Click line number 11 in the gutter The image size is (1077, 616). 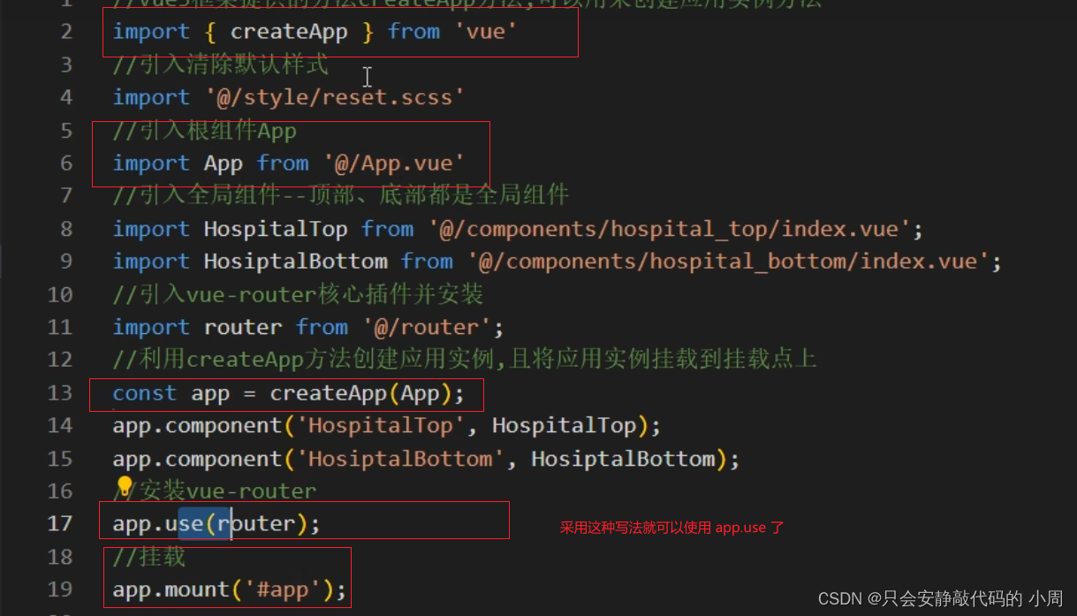click(60, 328)
